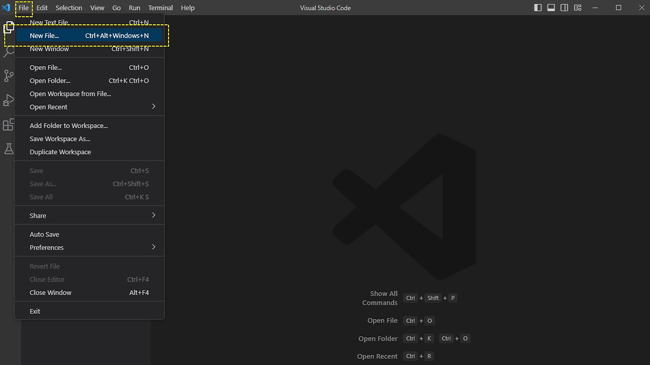Screen dimensions: 650x365
Task: Open the Customize Layout icon
Action: [577, 8]
